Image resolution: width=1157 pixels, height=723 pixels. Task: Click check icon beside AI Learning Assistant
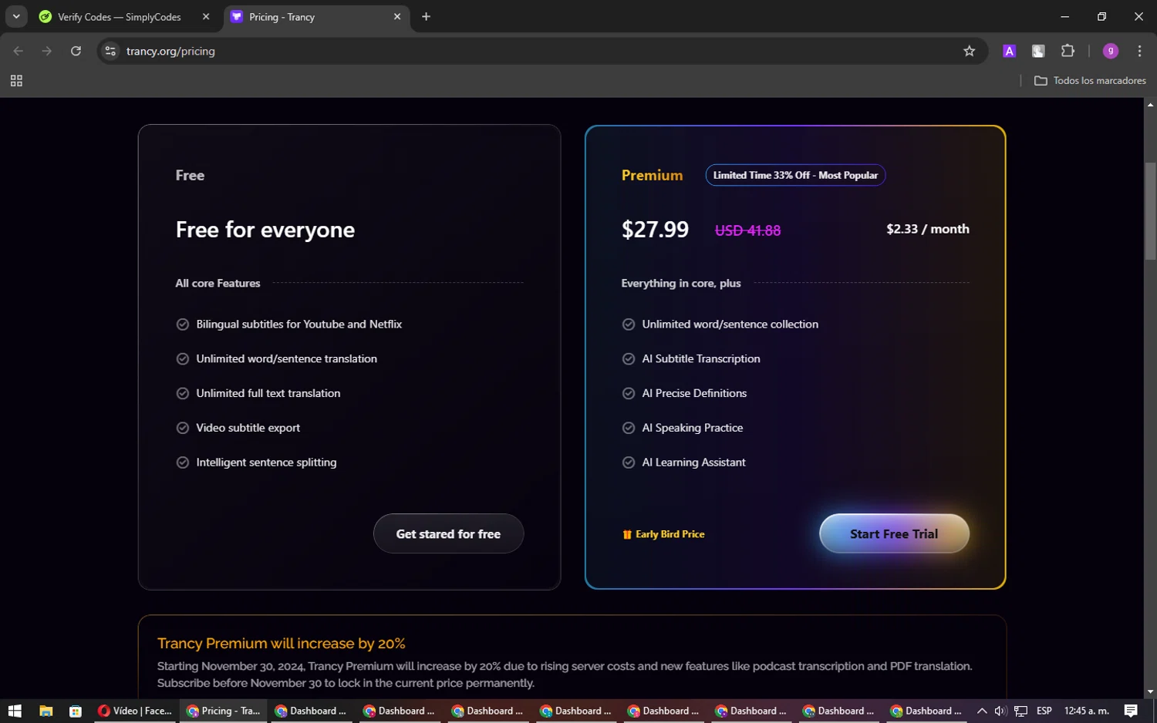(629, 462)
